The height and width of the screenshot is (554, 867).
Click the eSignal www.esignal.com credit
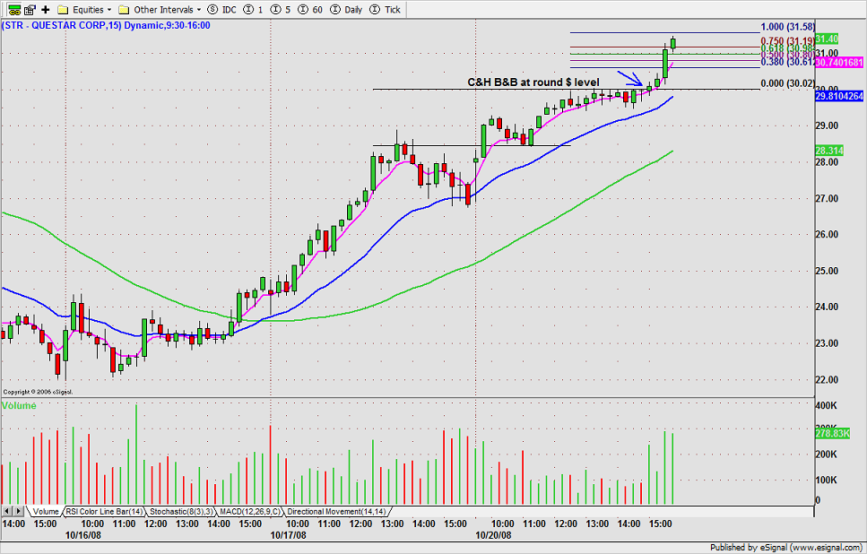point(787,548)
